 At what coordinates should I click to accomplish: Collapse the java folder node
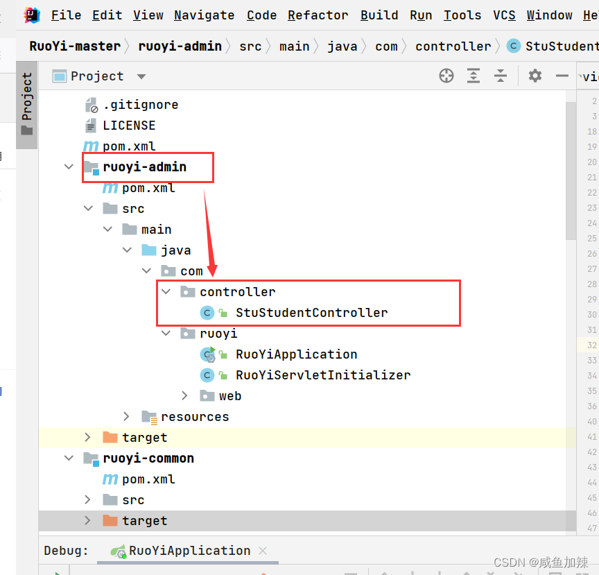[127, 250]
